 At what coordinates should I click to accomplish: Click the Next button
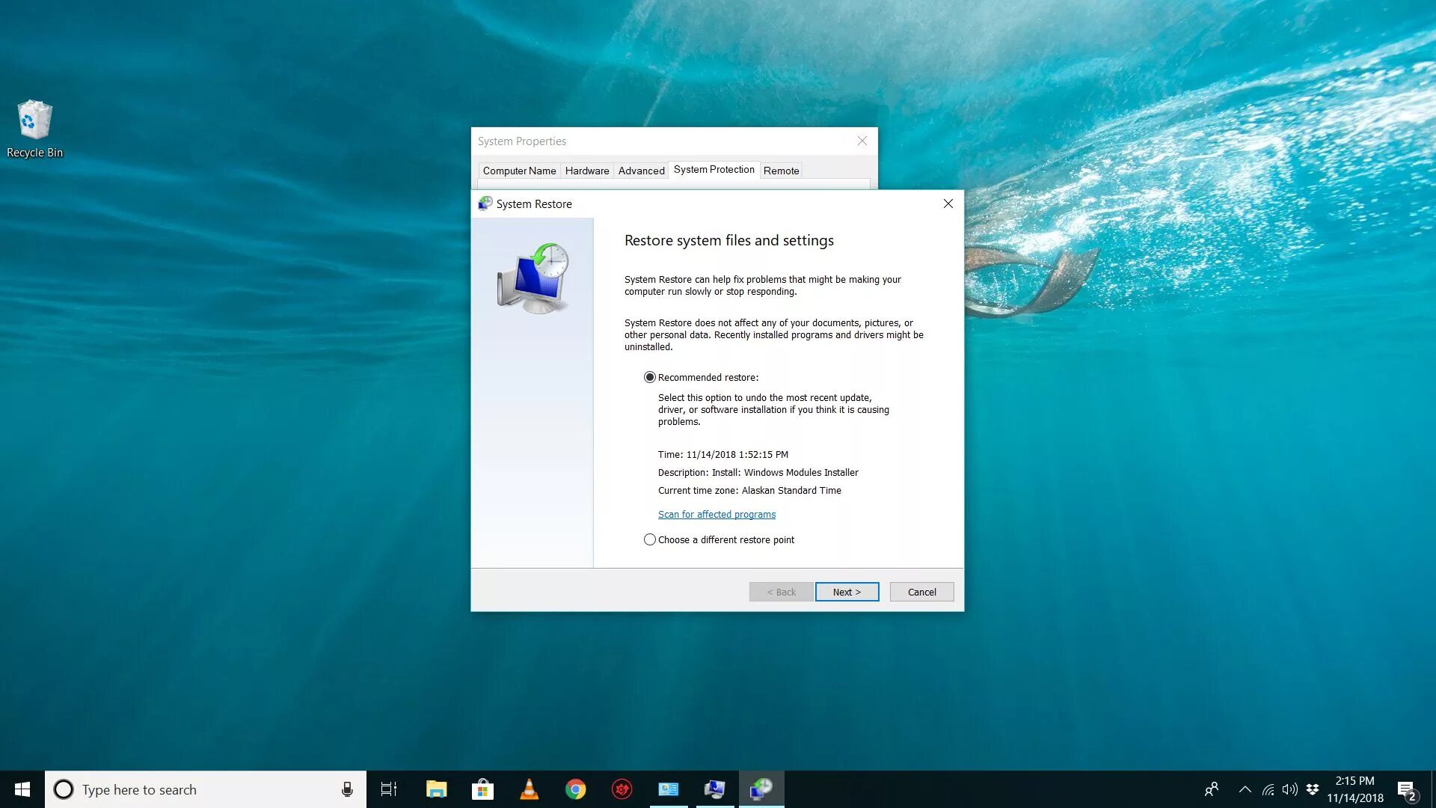847,592
